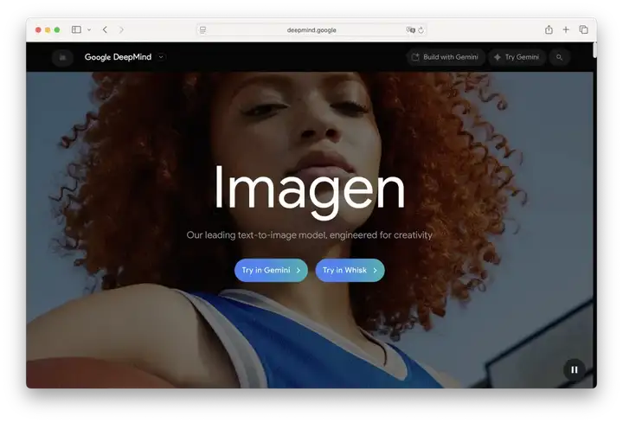Open the site hamburger menu button
Viewport: 623px width, 423px height.
click(62, 57)
